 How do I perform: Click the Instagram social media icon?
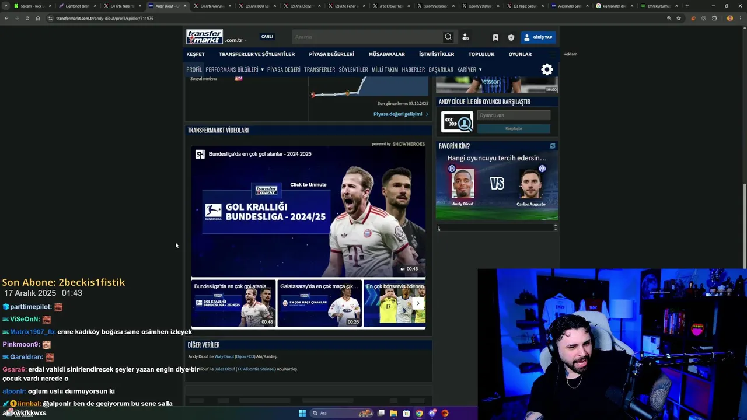pos(239,78)
